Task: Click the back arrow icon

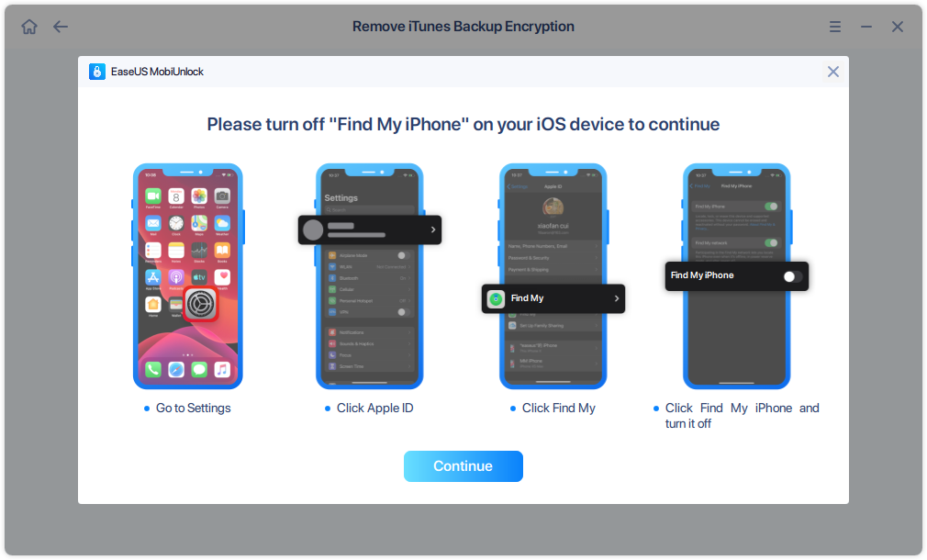Action: click(61, 27)
